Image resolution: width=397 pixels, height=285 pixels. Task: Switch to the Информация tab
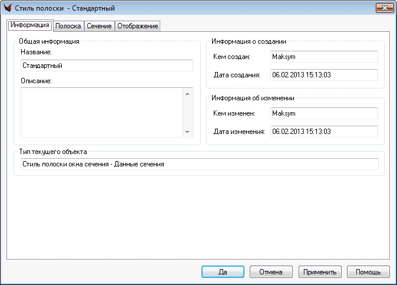tap(29, 26)
